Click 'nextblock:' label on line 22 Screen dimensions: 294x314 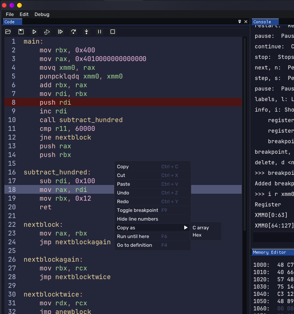[43, 225]
